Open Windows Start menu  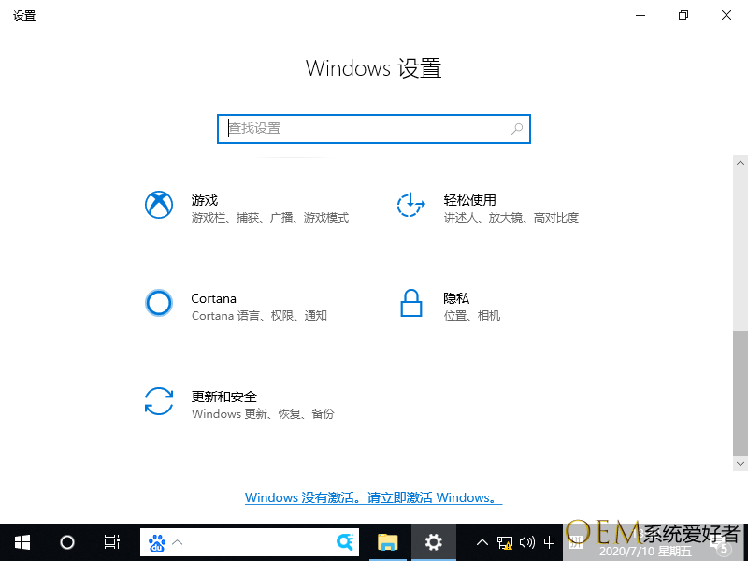tap(22, 542)
